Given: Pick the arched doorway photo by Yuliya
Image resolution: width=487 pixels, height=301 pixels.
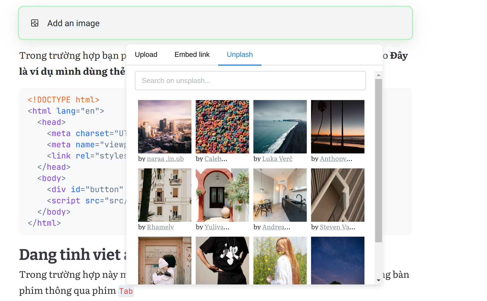Looking at the screenshot, I should [222, 195].
